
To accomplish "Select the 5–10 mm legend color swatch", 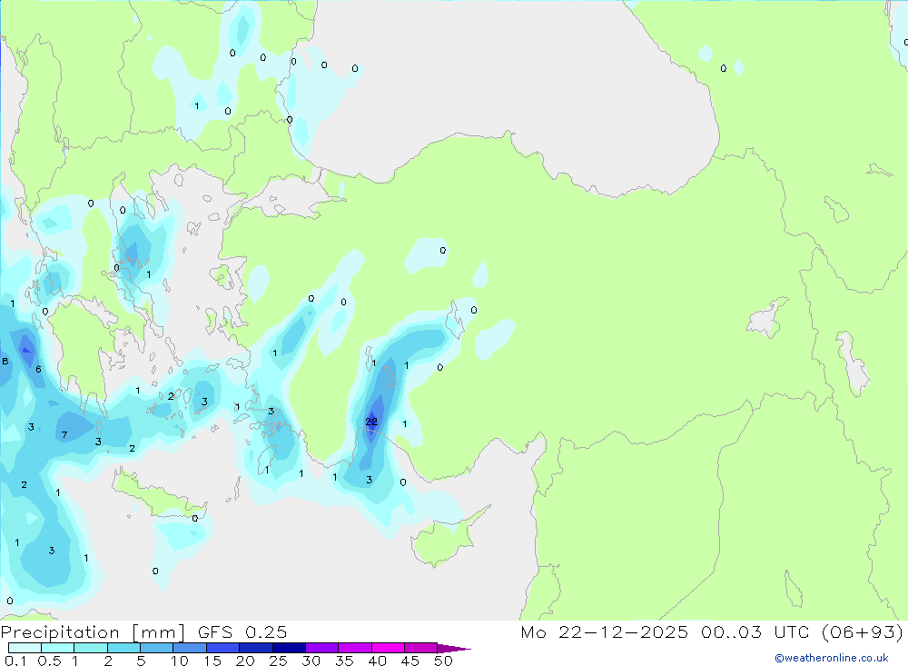I will (157, 648).
